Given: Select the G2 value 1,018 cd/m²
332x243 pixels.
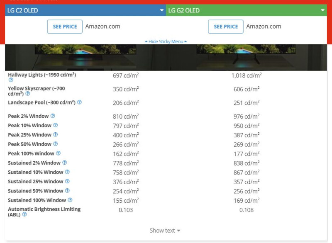Looking at the screenshot, I should pos(247,75).
